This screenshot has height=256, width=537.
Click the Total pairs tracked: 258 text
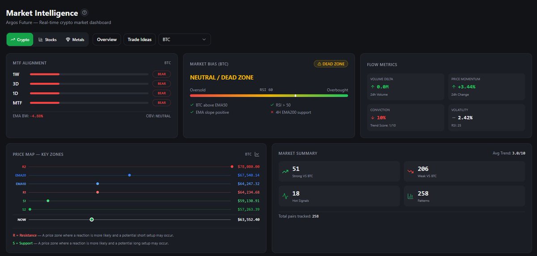(298, 216)
